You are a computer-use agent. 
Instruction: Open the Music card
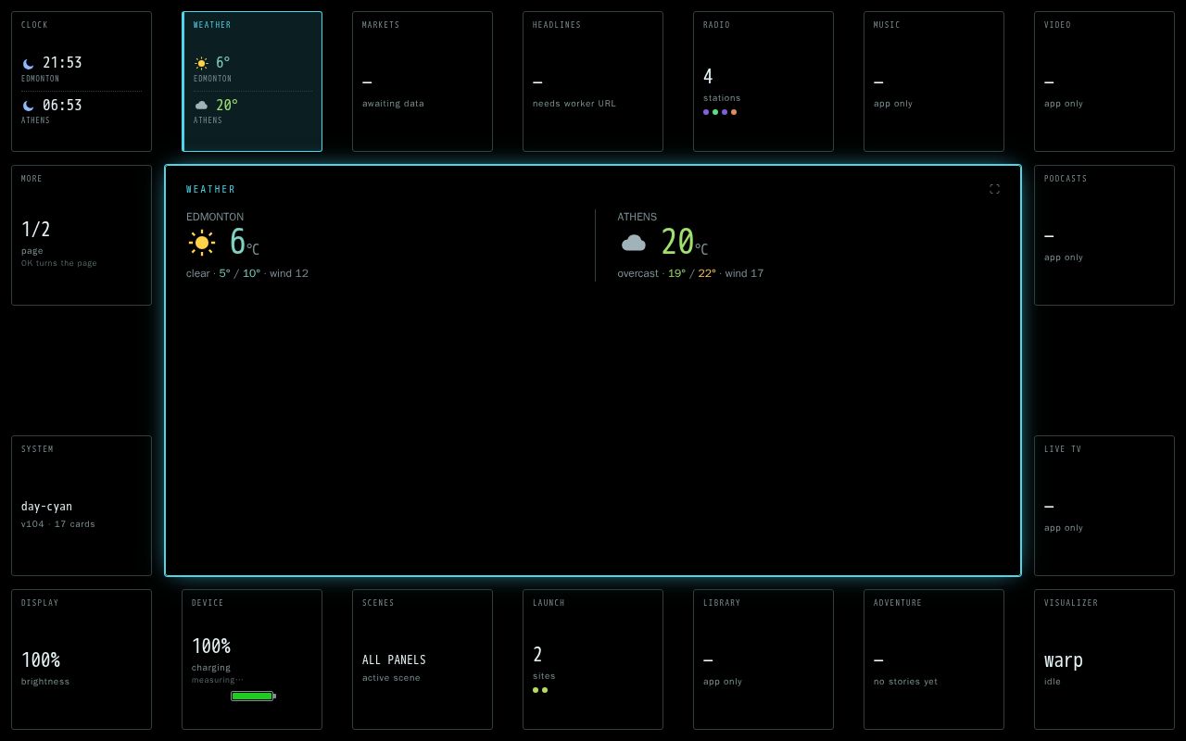click(934, 82)
